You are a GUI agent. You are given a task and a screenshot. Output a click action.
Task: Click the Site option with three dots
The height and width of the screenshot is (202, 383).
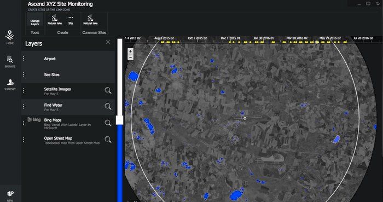click(x=71, y=20)
